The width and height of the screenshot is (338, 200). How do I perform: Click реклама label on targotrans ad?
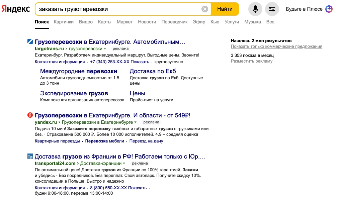(120, 49)
